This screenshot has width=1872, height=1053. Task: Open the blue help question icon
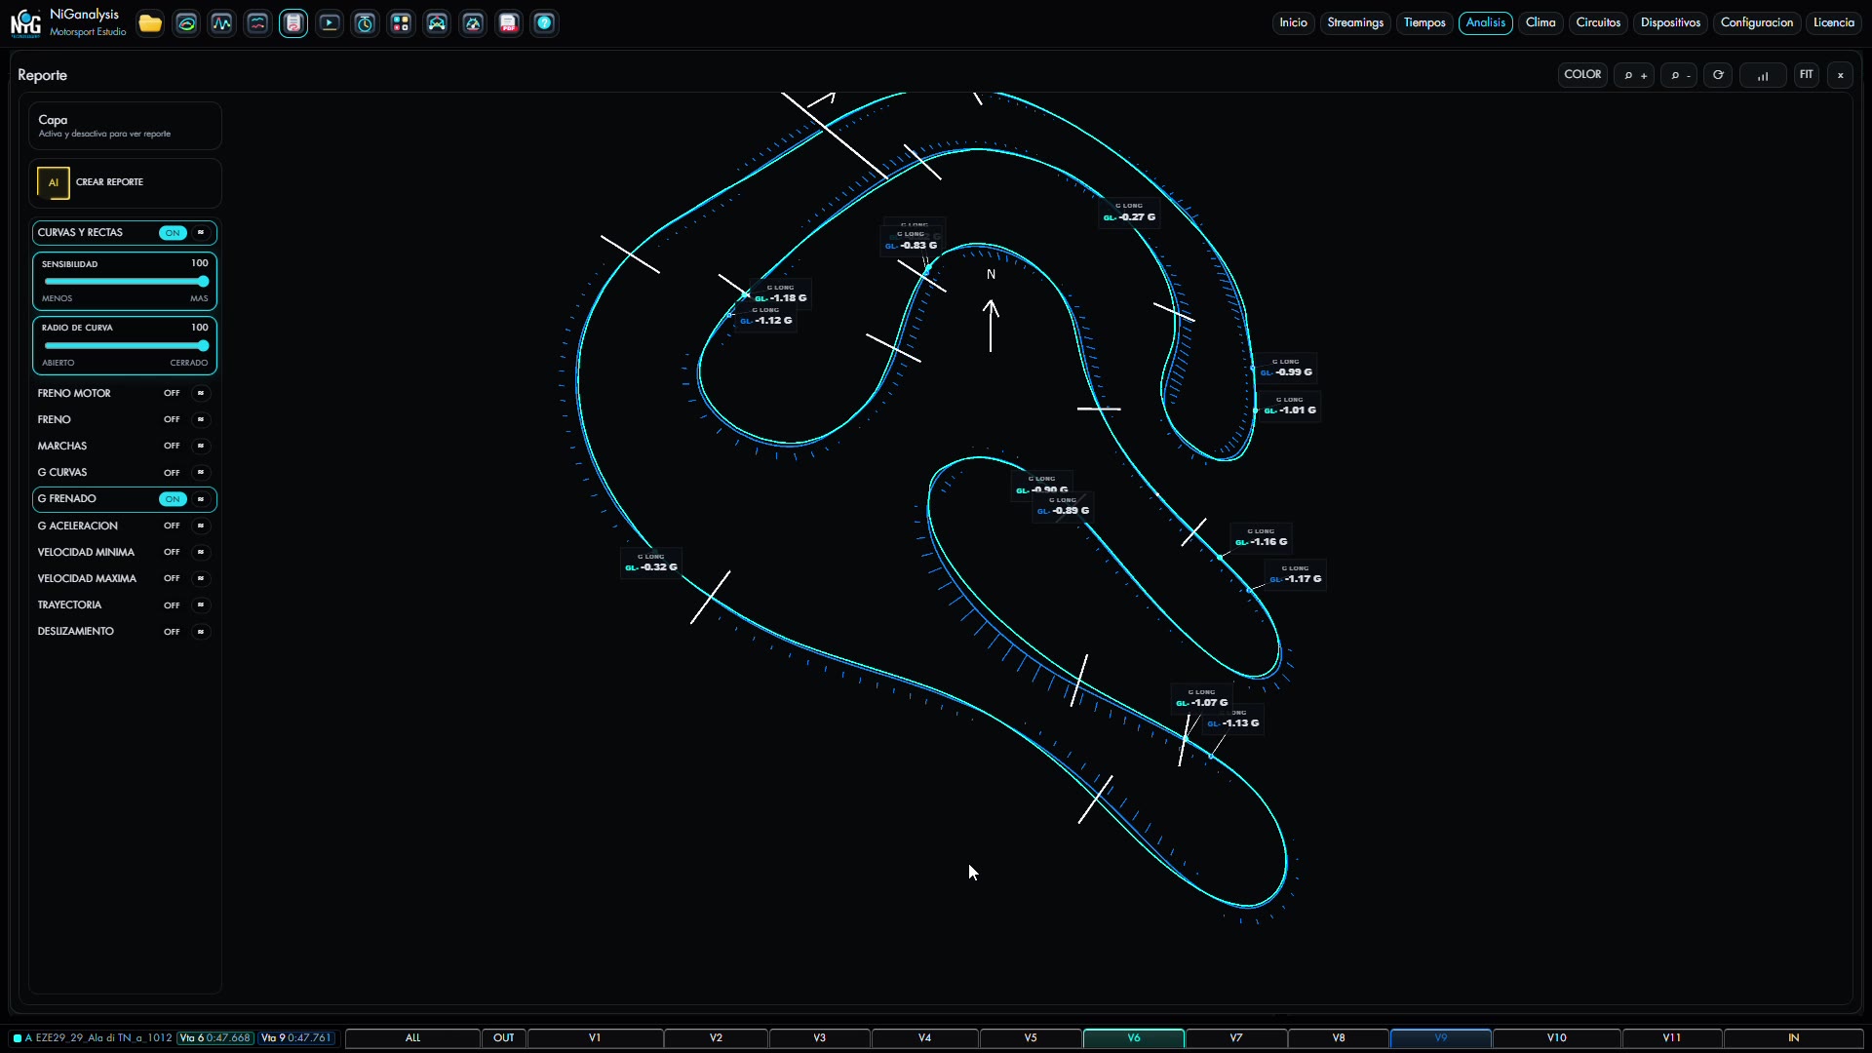545,23
